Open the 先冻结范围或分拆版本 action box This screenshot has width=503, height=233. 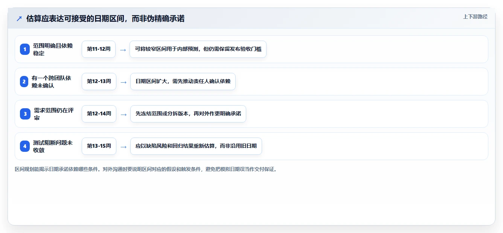click(188, 114)
